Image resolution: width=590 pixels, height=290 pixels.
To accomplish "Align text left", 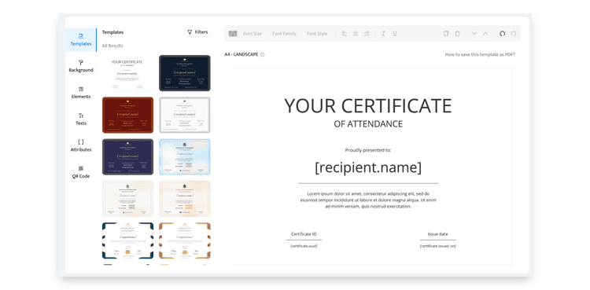I will 345,34.
